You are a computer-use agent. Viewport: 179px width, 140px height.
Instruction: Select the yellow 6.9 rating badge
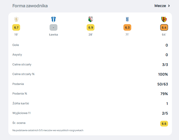[91, 28]
